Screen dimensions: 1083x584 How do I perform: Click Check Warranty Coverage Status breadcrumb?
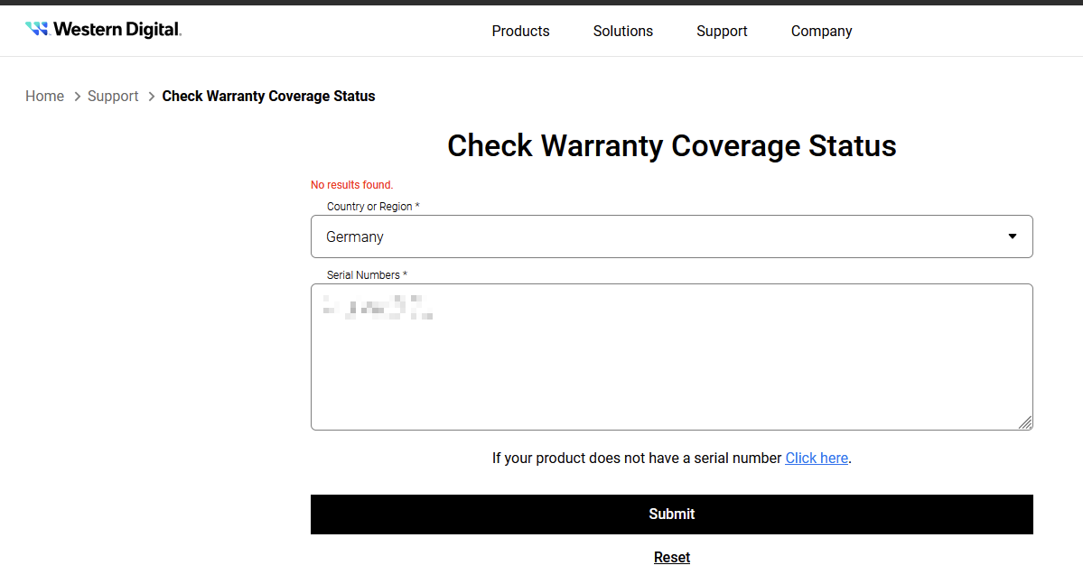[268, 96]
